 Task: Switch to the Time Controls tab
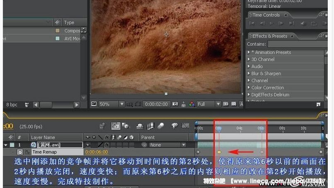266,15
